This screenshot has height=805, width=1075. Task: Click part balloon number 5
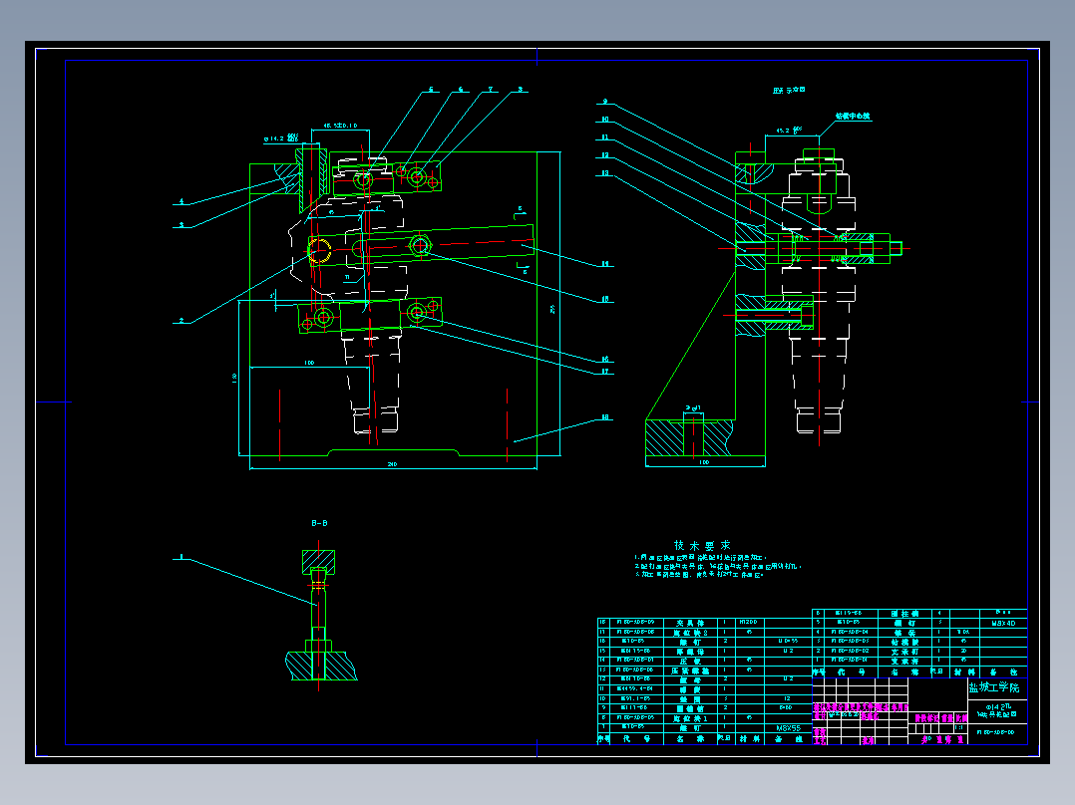pyautogui.click(x=431, y=89)
